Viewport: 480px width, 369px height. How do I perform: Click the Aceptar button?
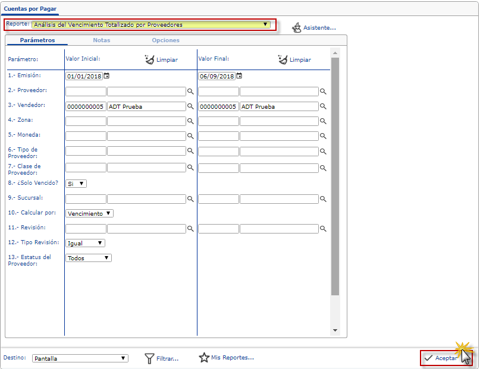(441, 358)
